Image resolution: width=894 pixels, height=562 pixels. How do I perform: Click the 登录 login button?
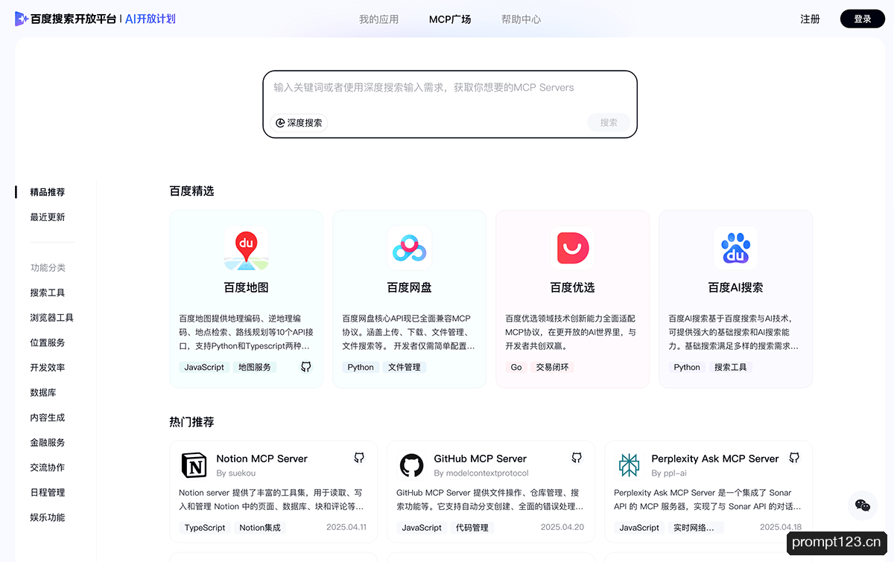click(863, 19)
